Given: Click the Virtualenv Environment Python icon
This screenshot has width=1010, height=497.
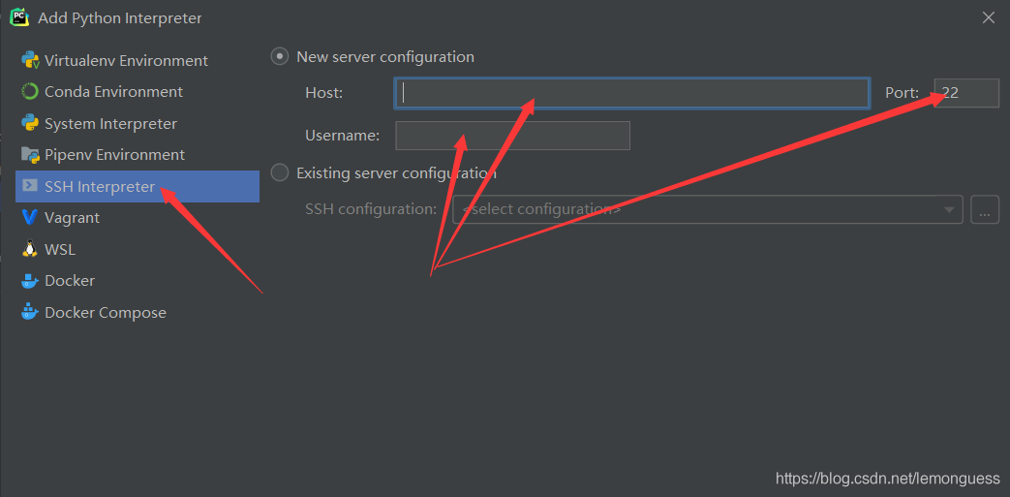Looking at the screenshot, I should (29, 60).
